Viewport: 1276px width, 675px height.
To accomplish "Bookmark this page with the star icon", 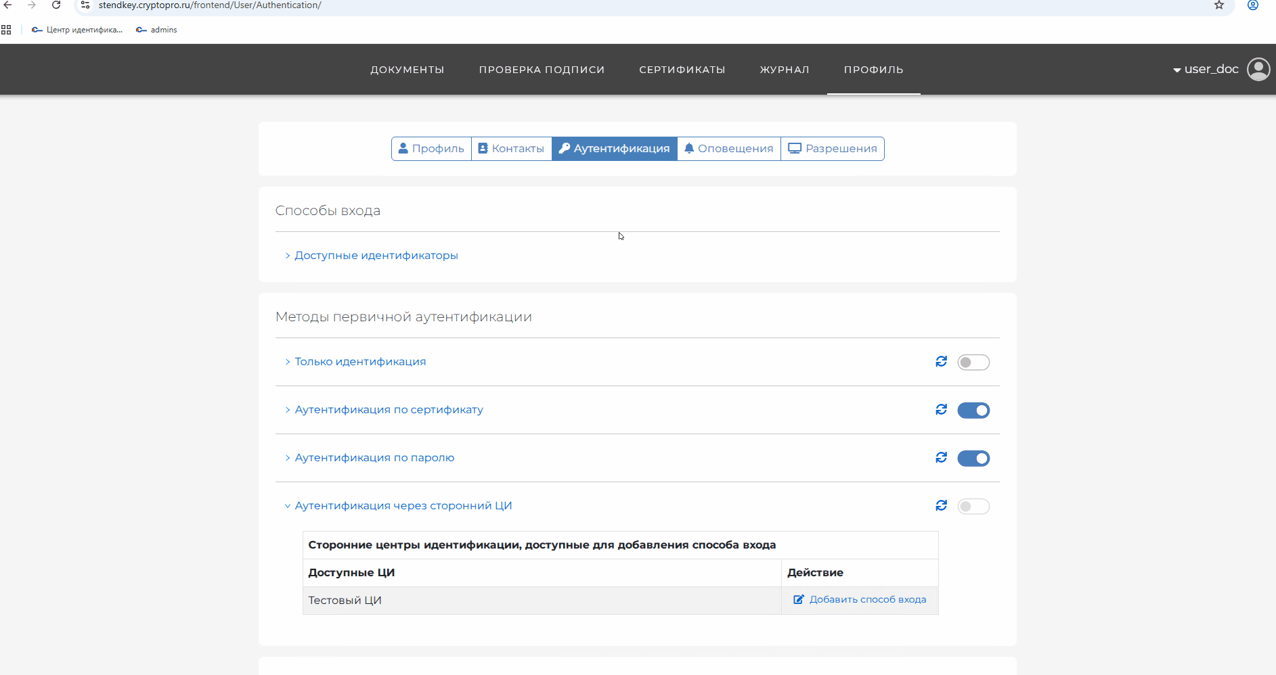I will click(x=1218, y=5).
